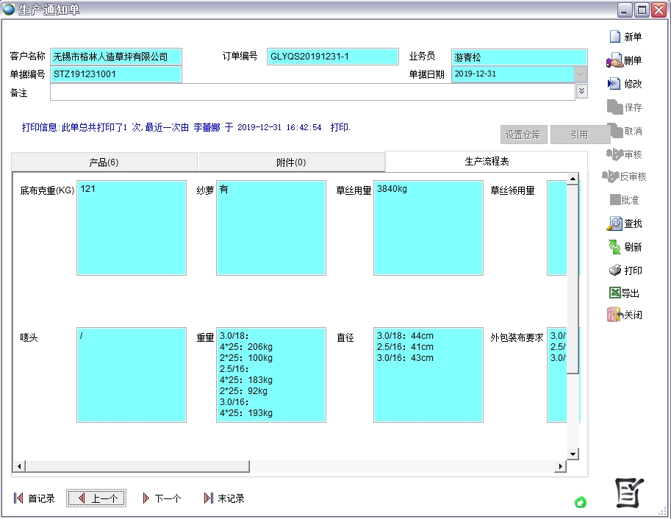Screen dimensions: 671x519
Task: Click the 订单编号 input field
Action: (x=332, y=57)
